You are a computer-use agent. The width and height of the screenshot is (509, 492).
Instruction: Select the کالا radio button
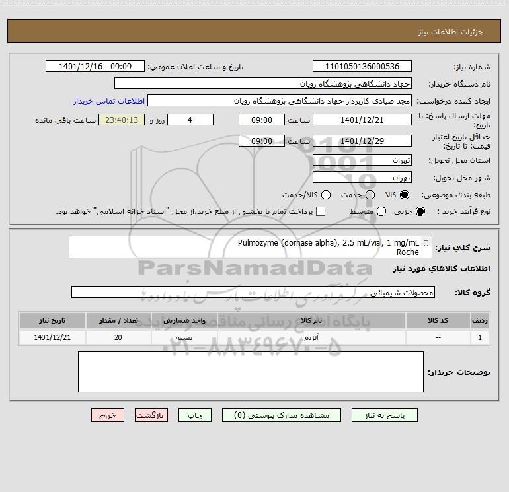point(405,195)
